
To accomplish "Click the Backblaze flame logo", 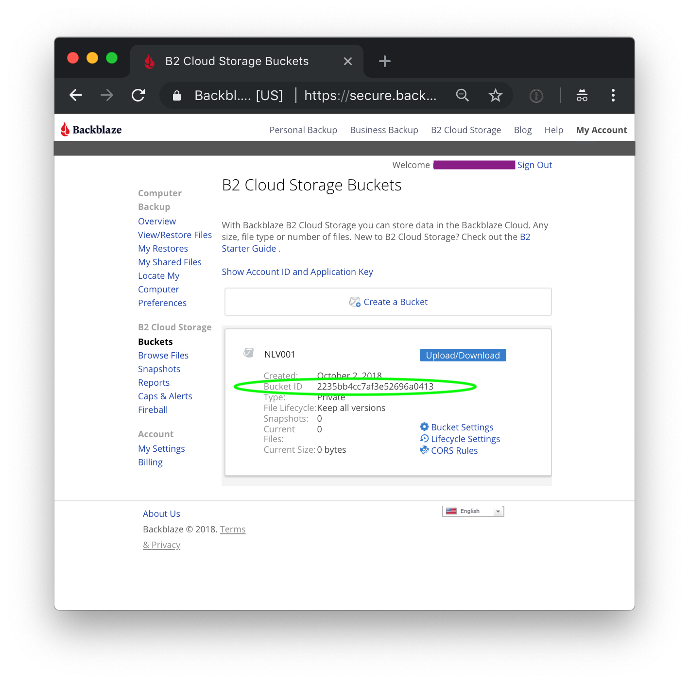I will 65,129.
